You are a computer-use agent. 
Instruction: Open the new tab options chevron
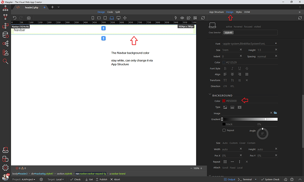tap(58, 7)
